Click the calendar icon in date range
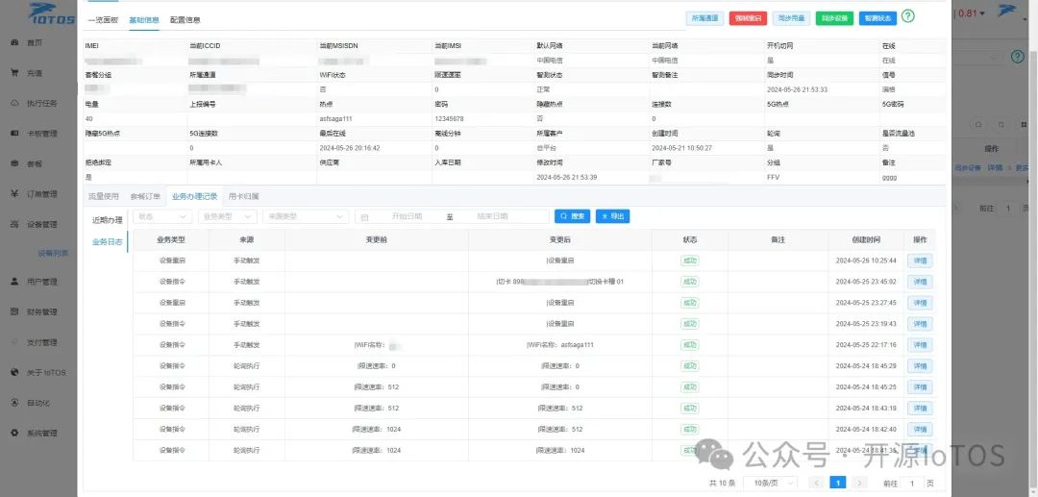This screenshot has width=1038, height=497. pos(365,216)
